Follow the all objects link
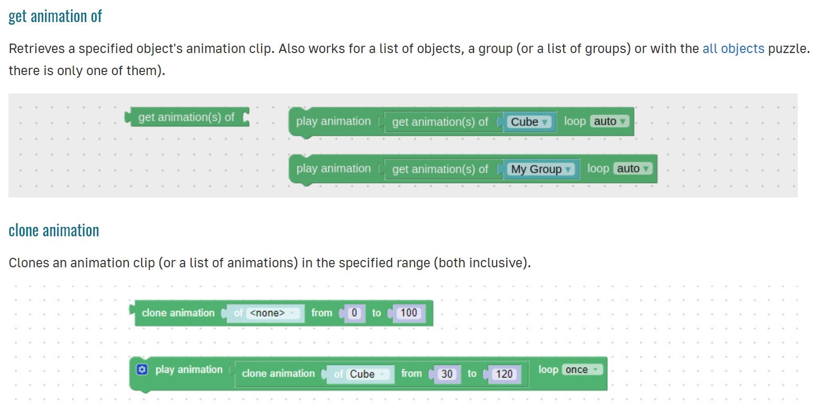 pos(733,49)
